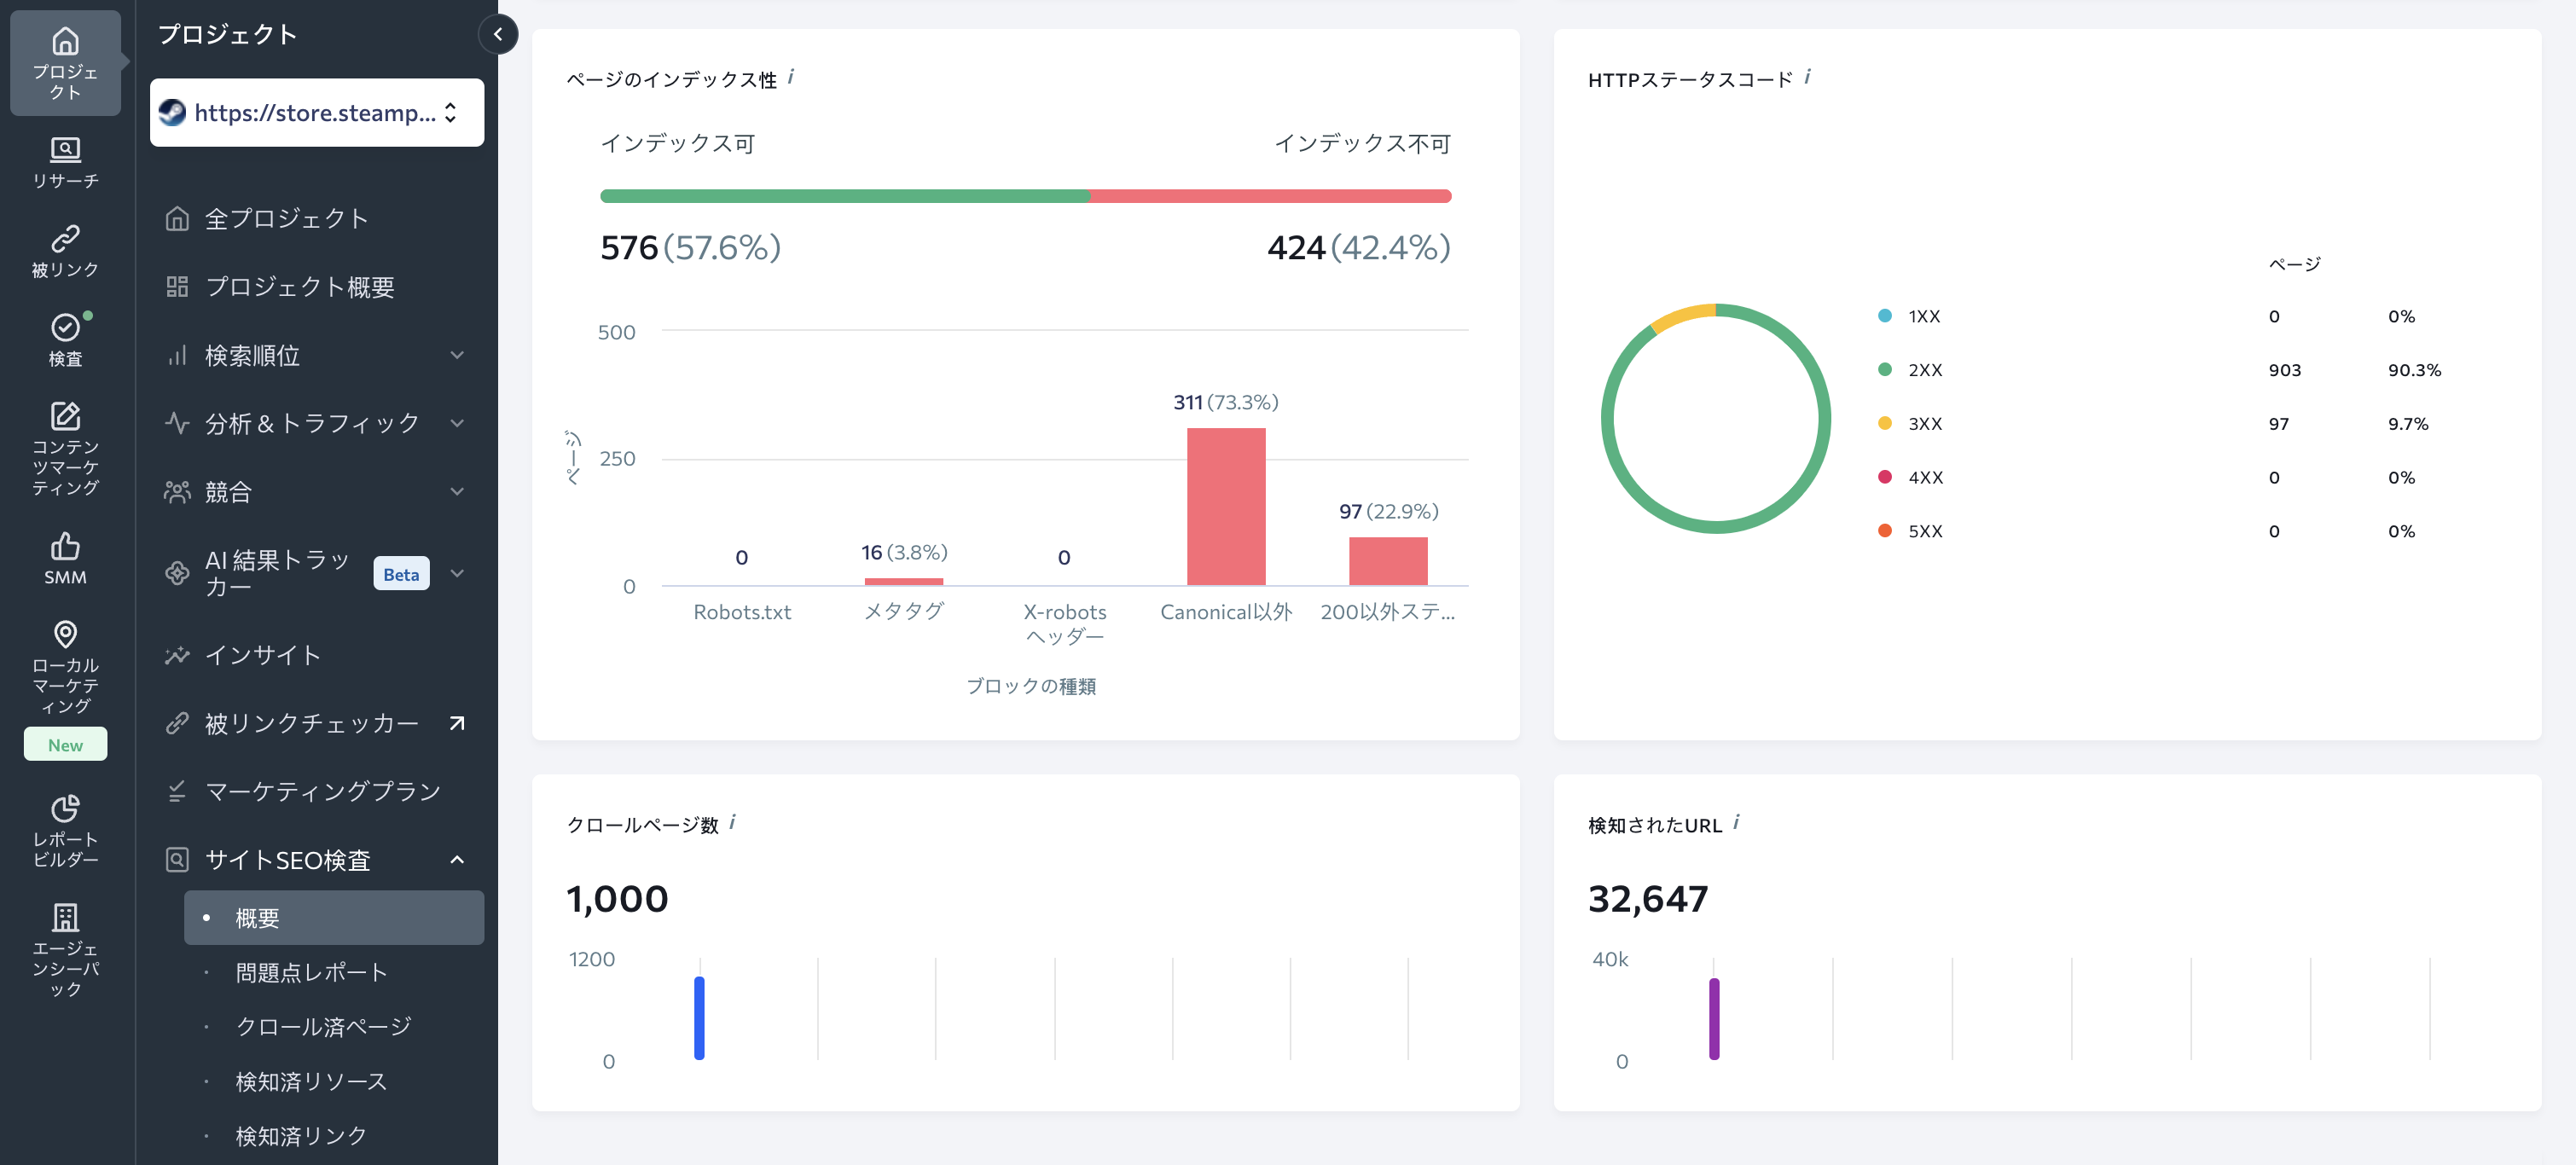Open the project URL selector dropdown
Viewport: 2576px width, 1165px height.
[317, 113]
